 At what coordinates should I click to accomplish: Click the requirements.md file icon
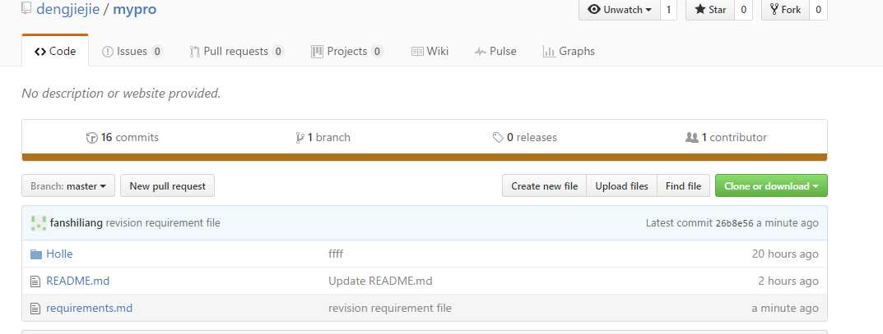[x=35, y=309]
